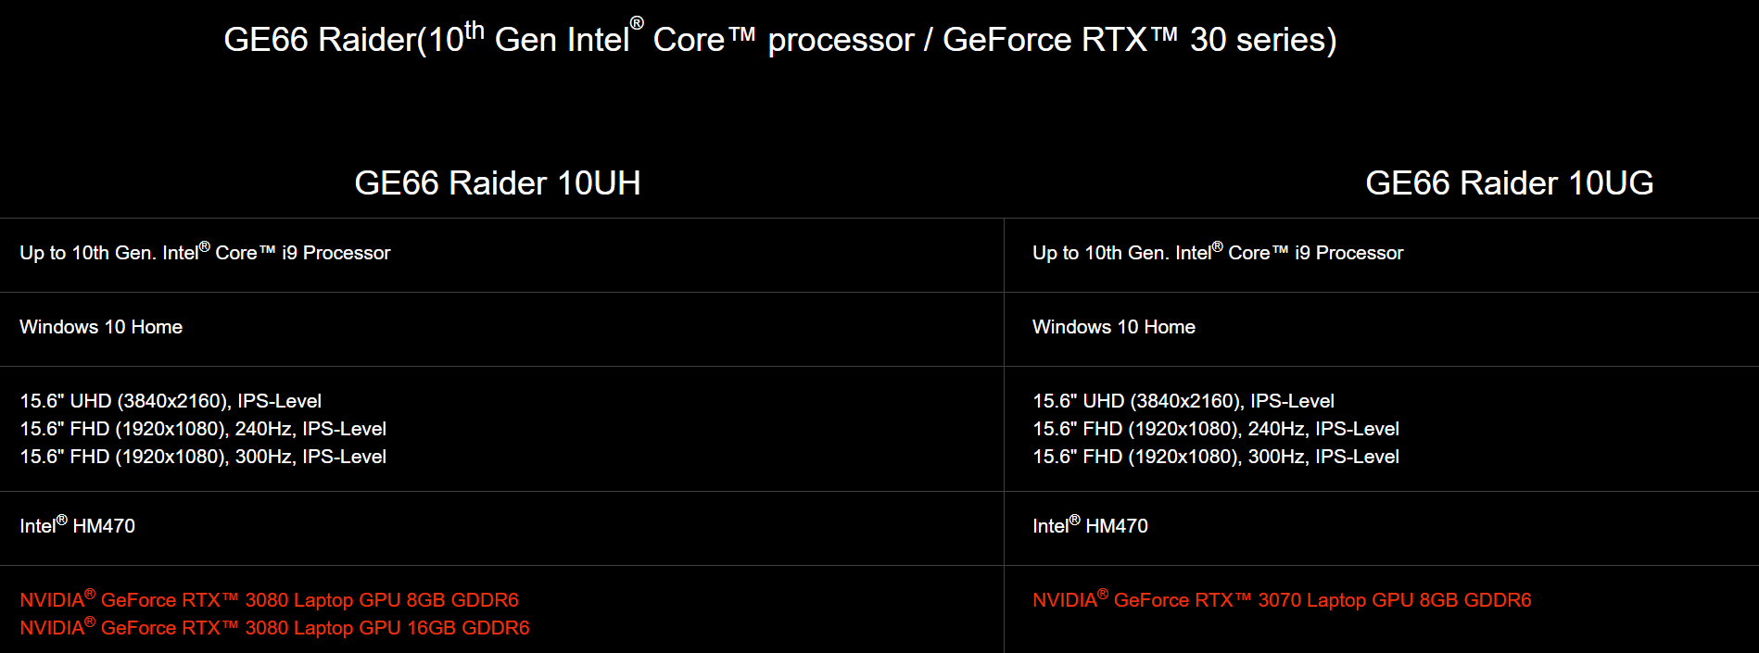Click Windows 10 Home under 10UG
This screenshot has height=653, width=1759.
click(1114, 327)
